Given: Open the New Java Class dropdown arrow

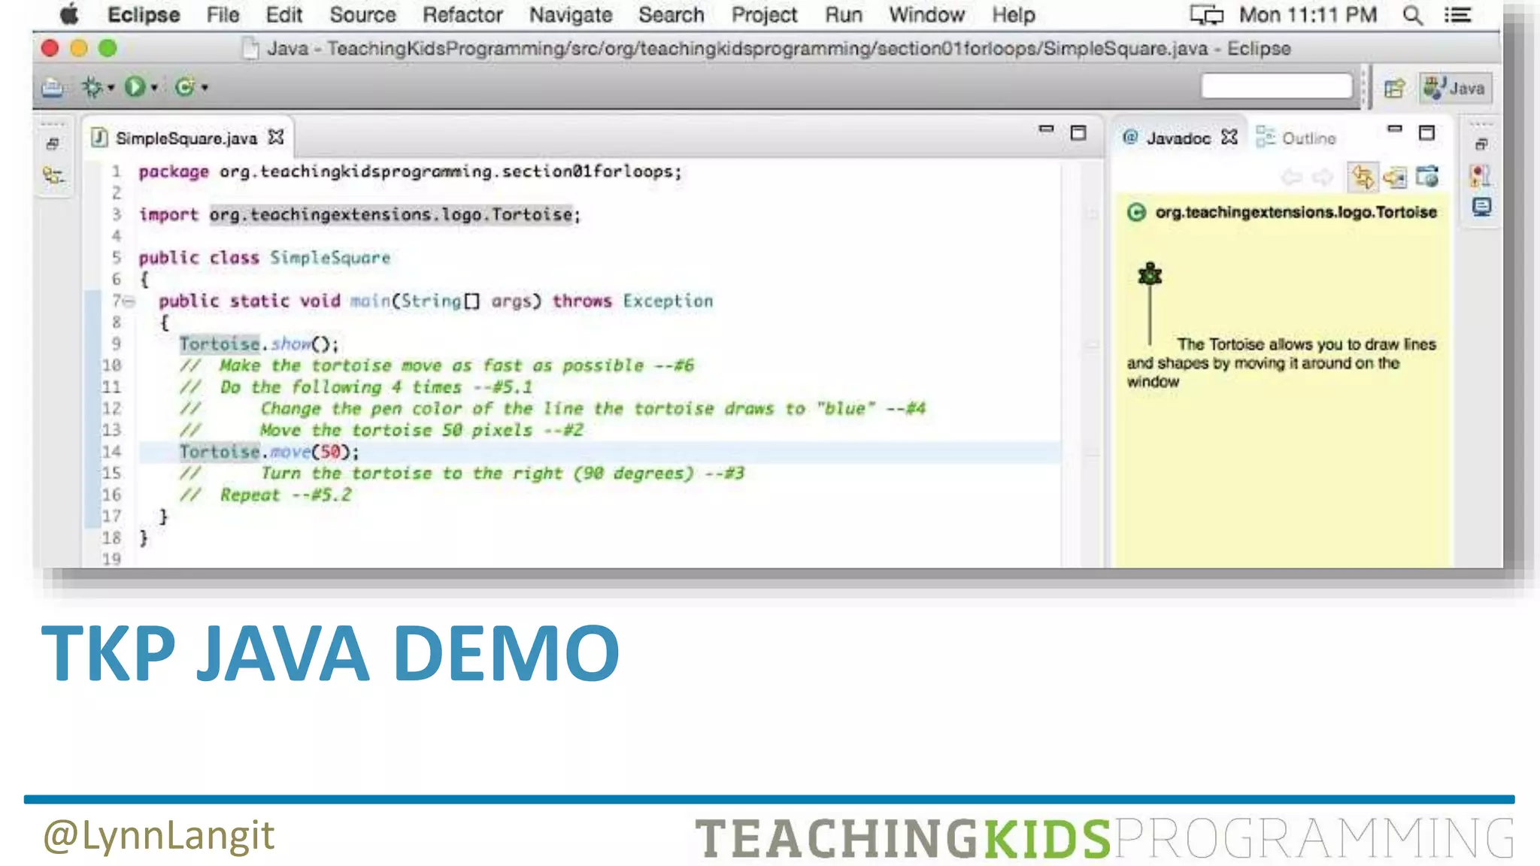Looking at the screenshot, I should click(205, 88).
